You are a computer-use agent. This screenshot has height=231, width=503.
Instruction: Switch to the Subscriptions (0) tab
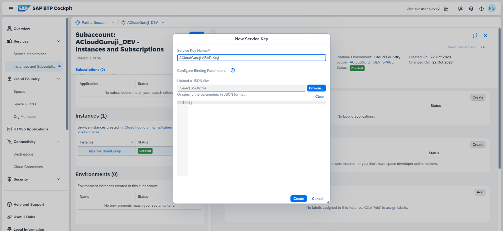pyautogui.click(x=90, y=70)
